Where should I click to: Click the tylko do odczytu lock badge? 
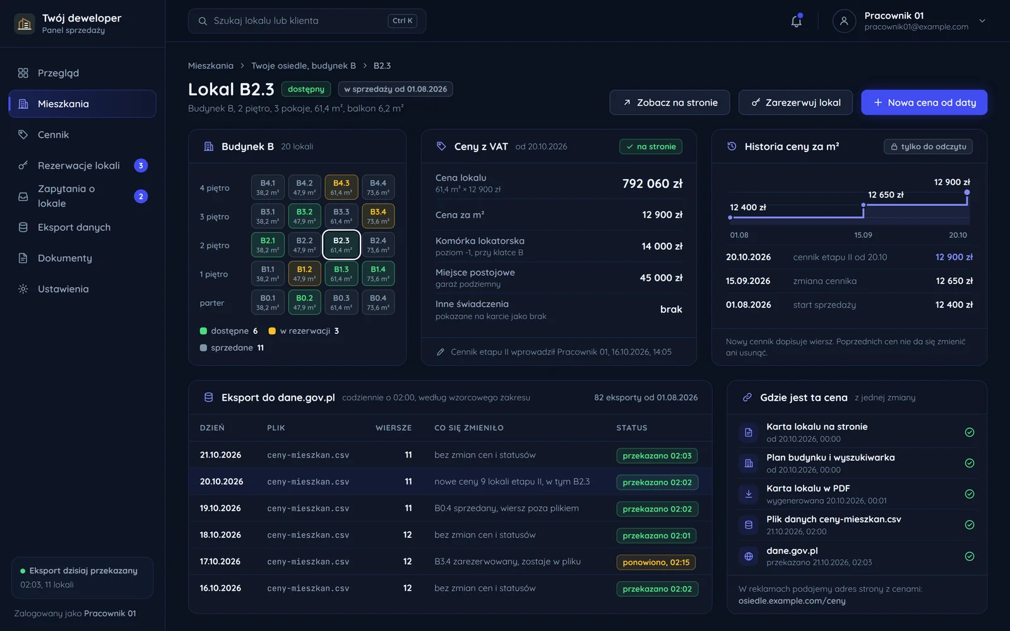(x=928, y=146)
